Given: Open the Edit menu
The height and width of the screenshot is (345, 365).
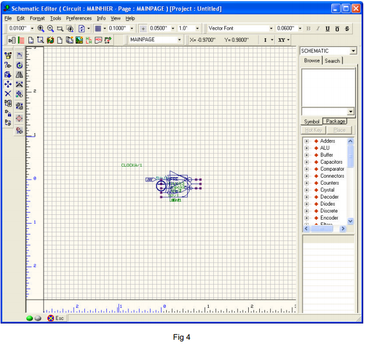Looking at the screenshot, I should [20, 18].
